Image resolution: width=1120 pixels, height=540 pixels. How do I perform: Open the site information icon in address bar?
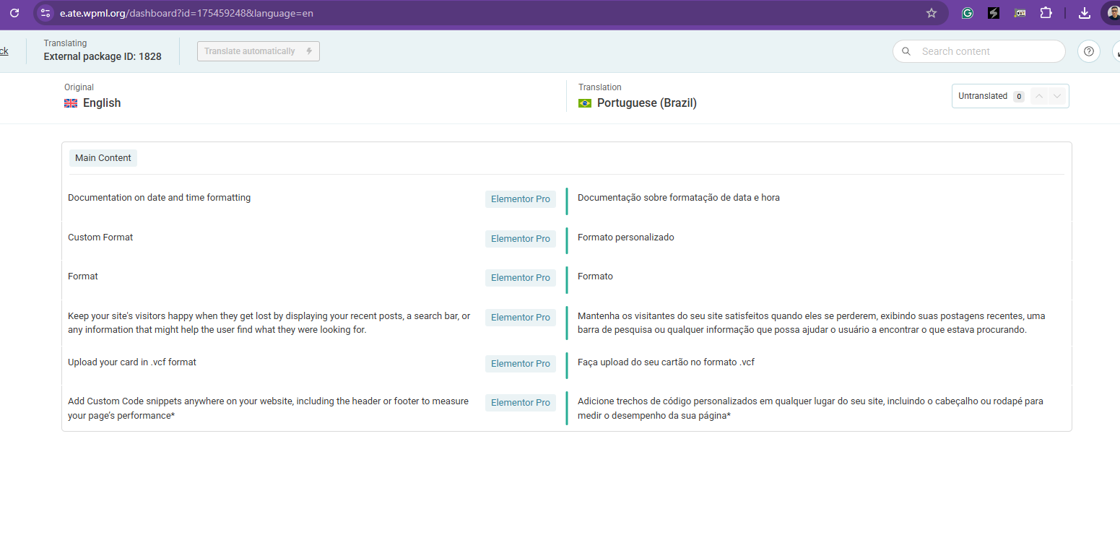(45, 13)
